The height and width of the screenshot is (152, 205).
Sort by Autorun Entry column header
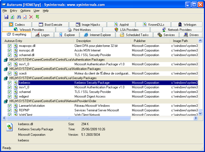pyautogui.click(x=38, y=41)
